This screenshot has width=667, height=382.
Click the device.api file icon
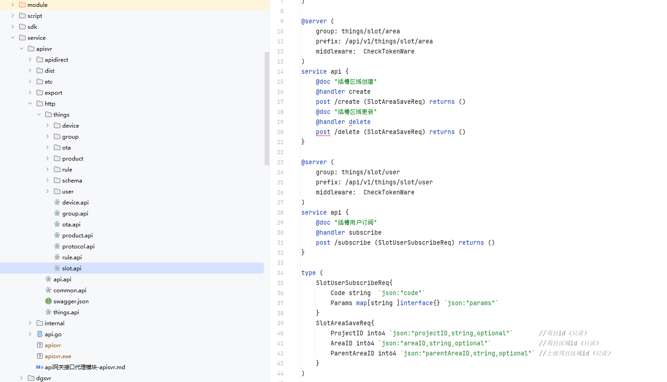[57, 203]
